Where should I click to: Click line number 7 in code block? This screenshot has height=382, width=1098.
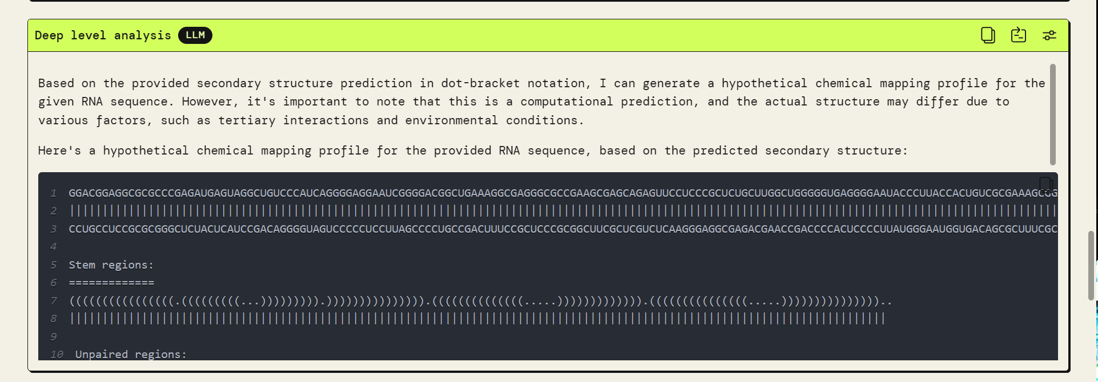[x=53, y=301]
